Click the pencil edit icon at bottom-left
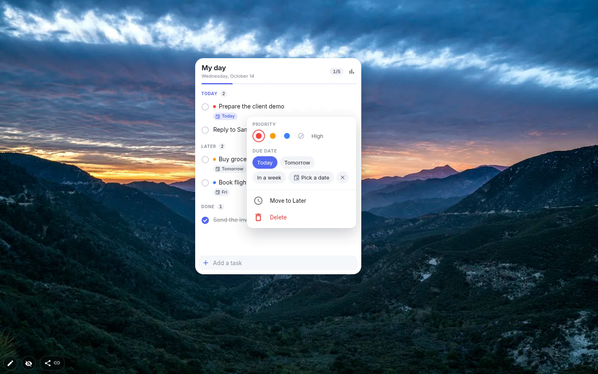Viewport: 598px width, 374px height. [x=10, y=363]
